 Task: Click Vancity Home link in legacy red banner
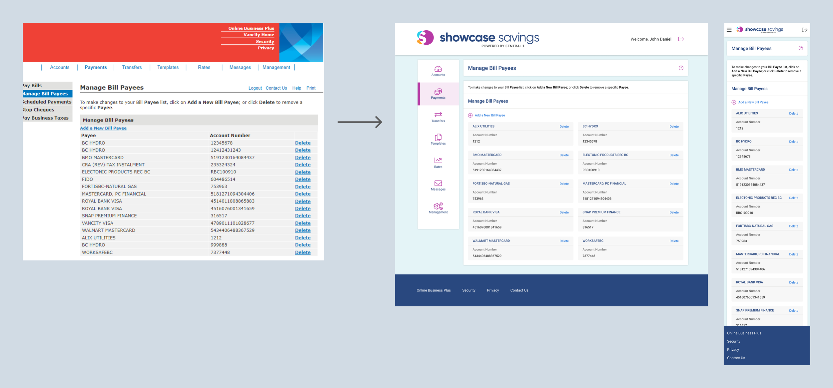tap(259, 35)
